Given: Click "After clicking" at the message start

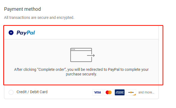Looking at the screenshot, I should click(25, 69).
